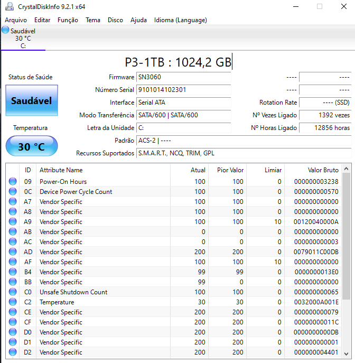Select the Temperature attribute name
Screen dimensions: 355x363
[57, 302]
